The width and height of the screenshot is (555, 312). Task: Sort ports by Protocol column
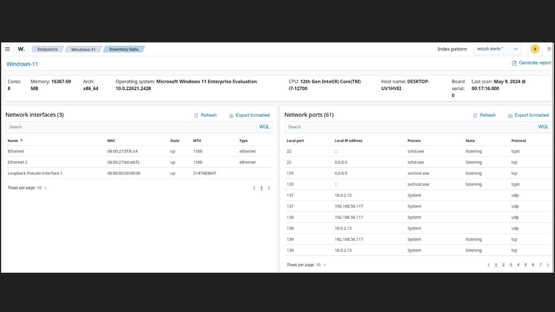click(518, 141)
